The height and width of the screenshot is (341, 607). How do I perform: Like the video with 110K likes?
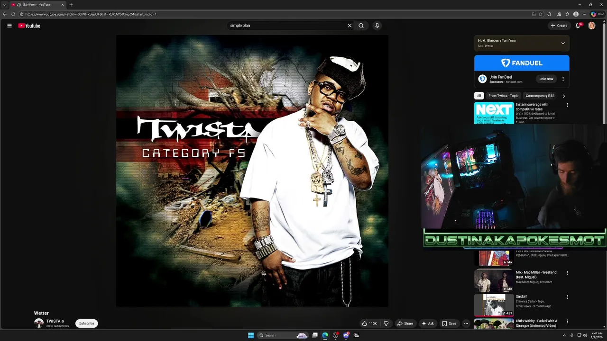tap(369, 323)
